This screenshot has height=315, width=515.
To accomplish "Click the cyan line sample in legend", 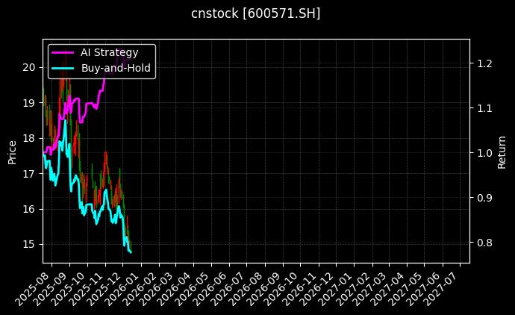I will point(63,67).
